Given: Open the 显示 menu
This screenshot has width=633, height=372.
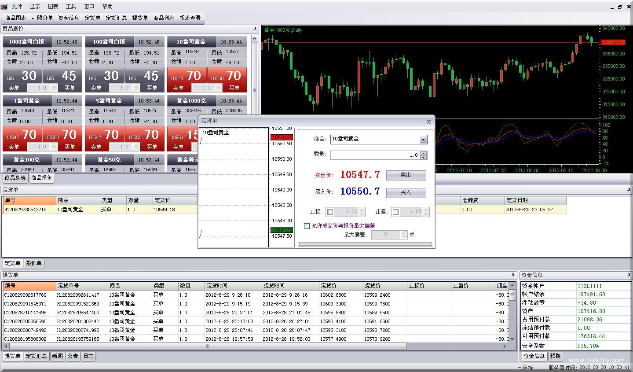Looking at the screenshot, I should [x=35, y=7].
